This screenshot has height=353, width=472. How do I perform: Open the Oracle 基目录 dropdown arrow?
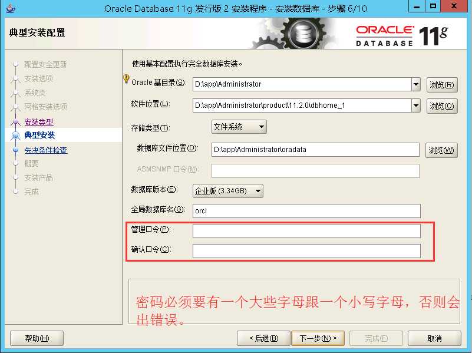pyautogui.click(x=415, y=84)
